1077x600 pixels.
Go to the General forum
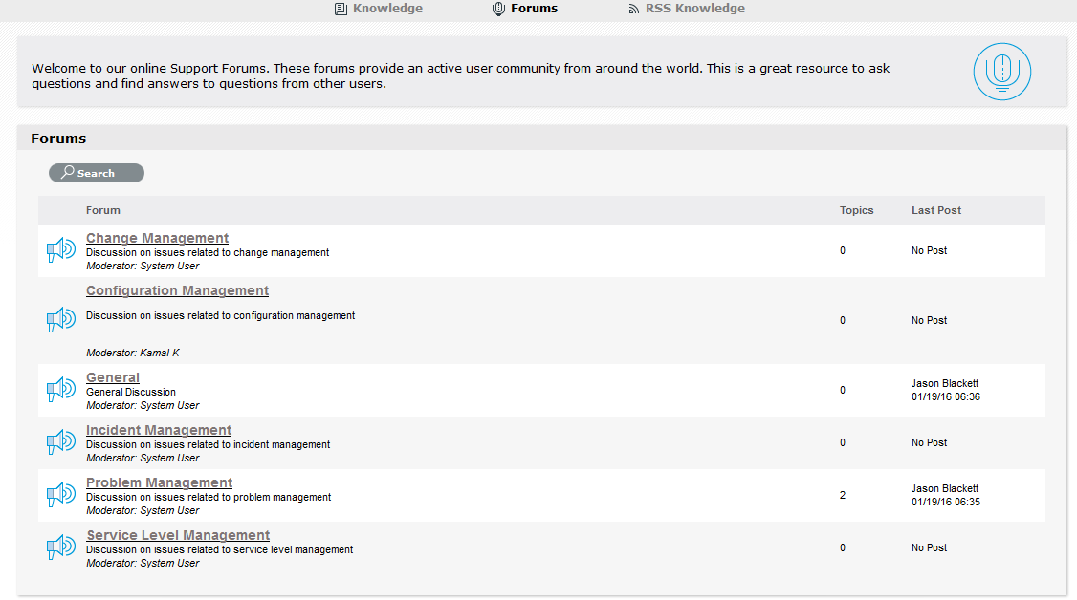(x=113, y=377)
